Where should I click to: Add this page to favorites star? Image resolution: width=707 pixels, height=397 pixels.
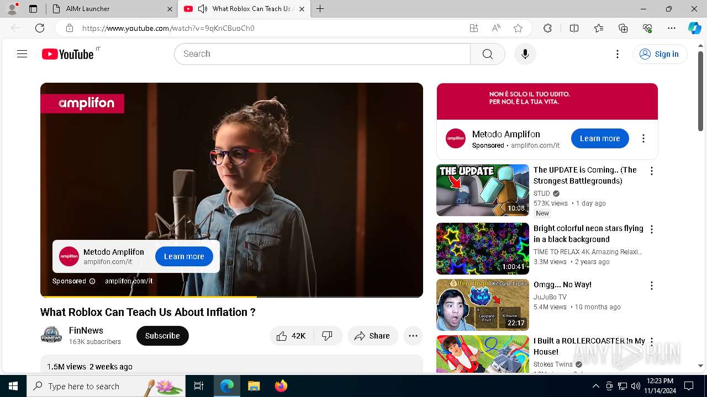[518, 28]
